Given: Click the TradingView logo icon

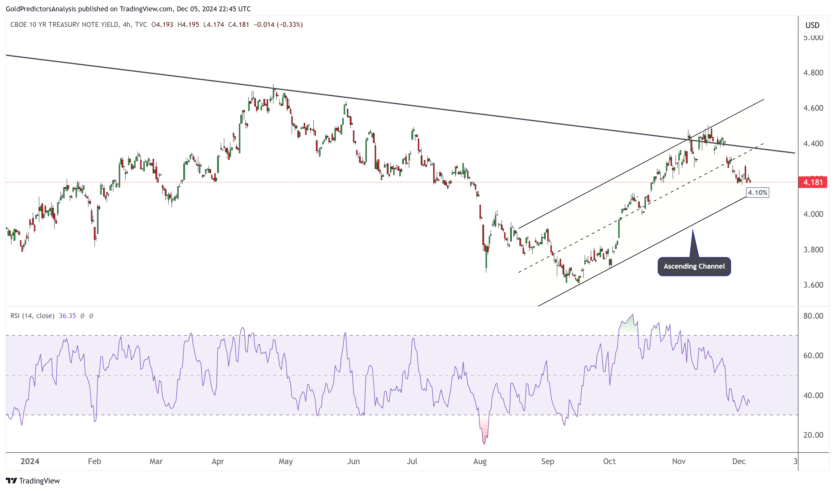Looking at the screenshot, I should tap(11, 480).
